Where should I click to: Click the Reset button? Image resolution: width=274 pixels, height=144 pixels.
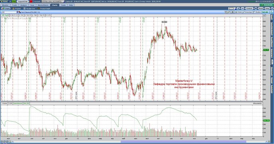tap(261, 8)
